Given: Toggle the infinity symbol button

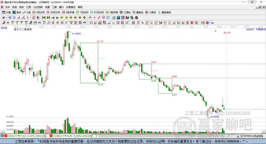Looking at the screenshot, I should 212,23.
